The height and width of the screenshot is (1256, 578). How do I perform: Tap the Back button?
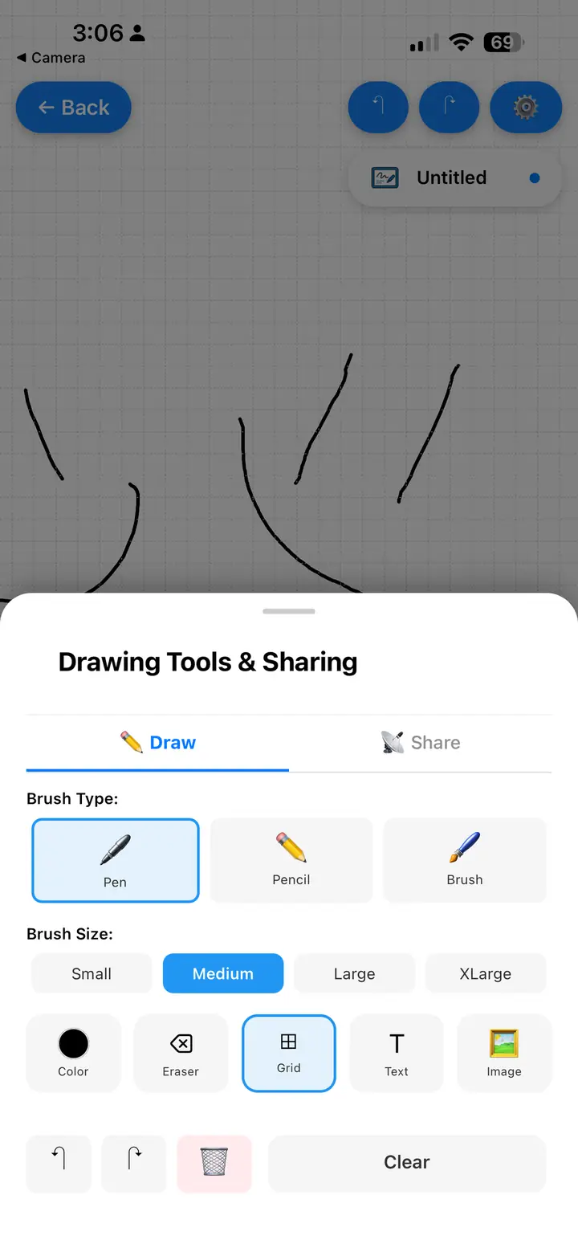[74, 108]
